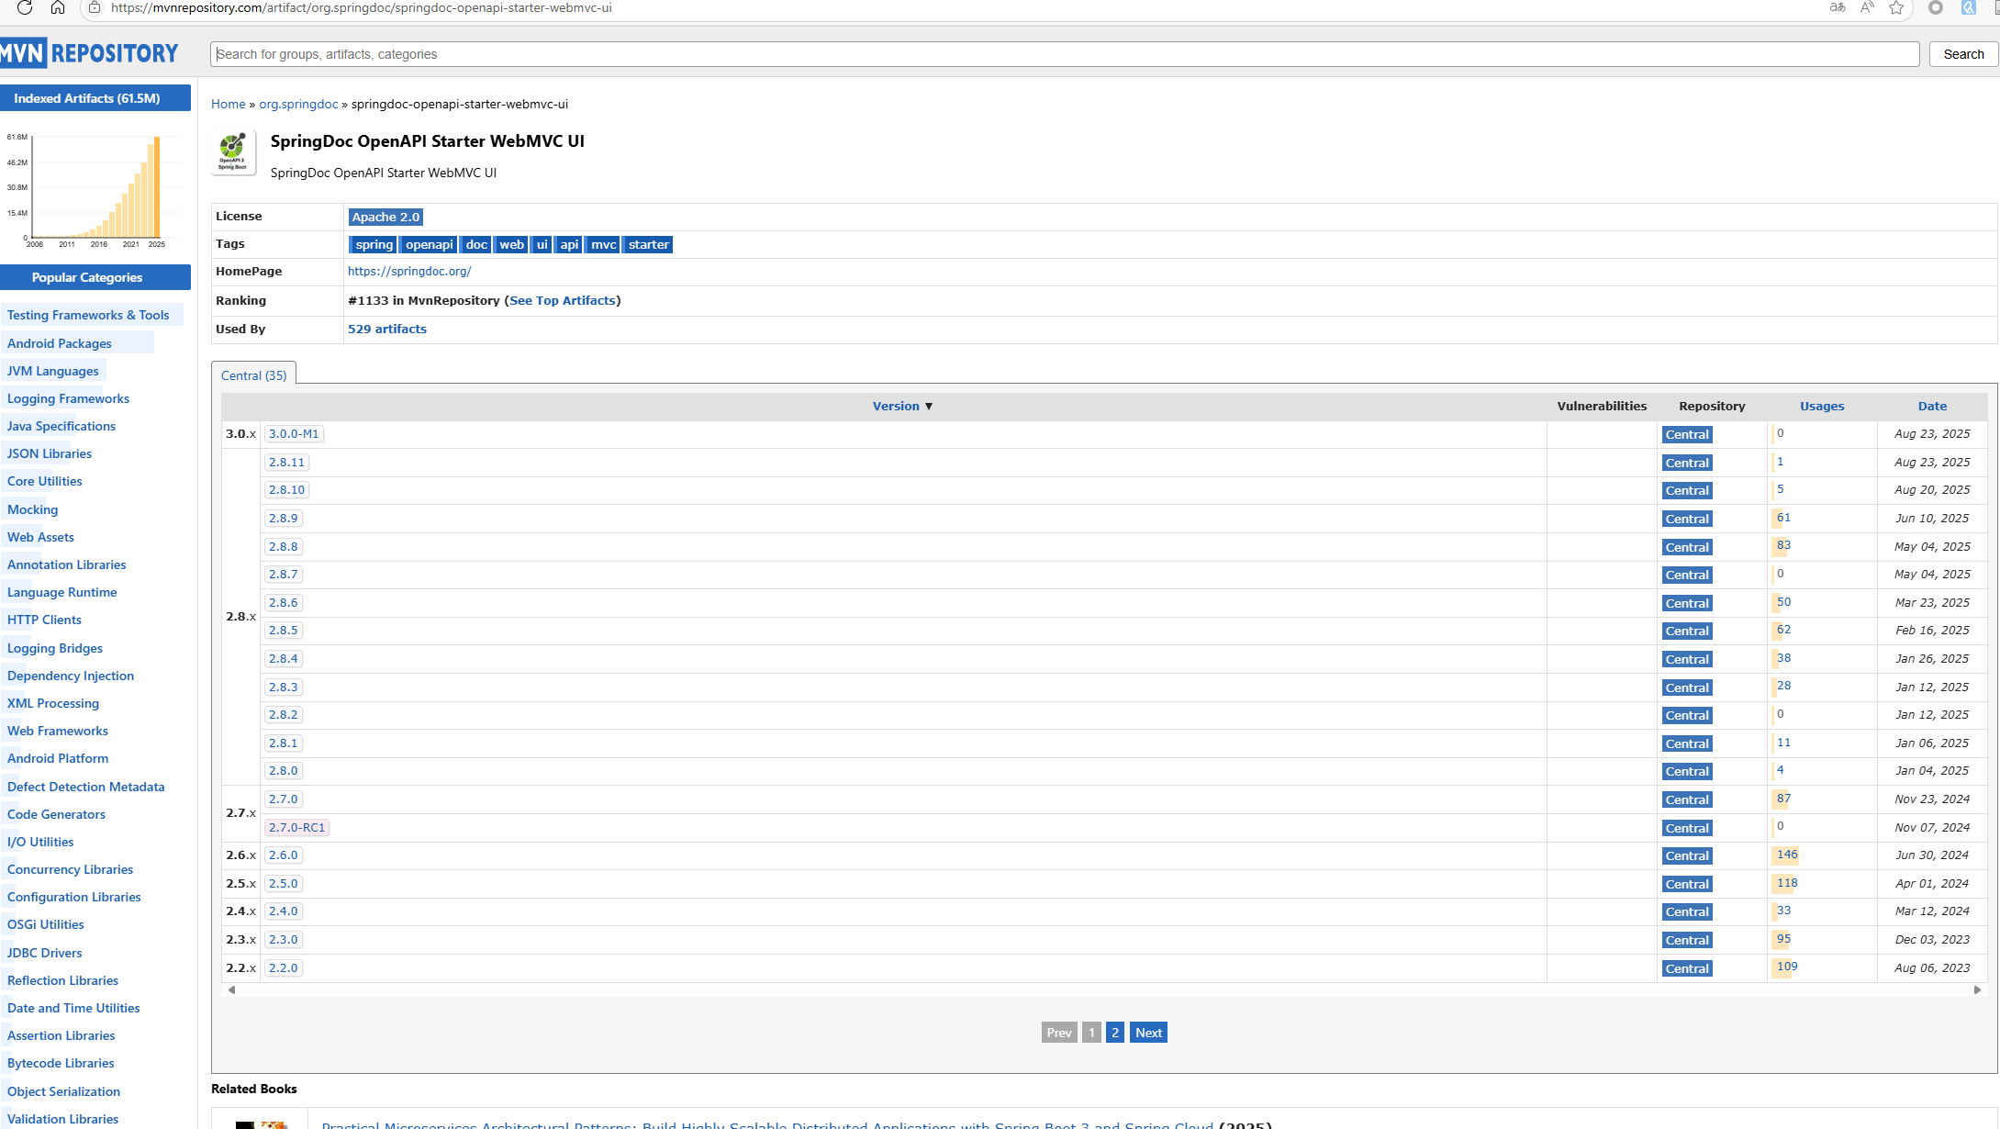The height and width of the screenshot is (1129, 2000).
Task: Open See Top Artifacts link
Action: 563,300
